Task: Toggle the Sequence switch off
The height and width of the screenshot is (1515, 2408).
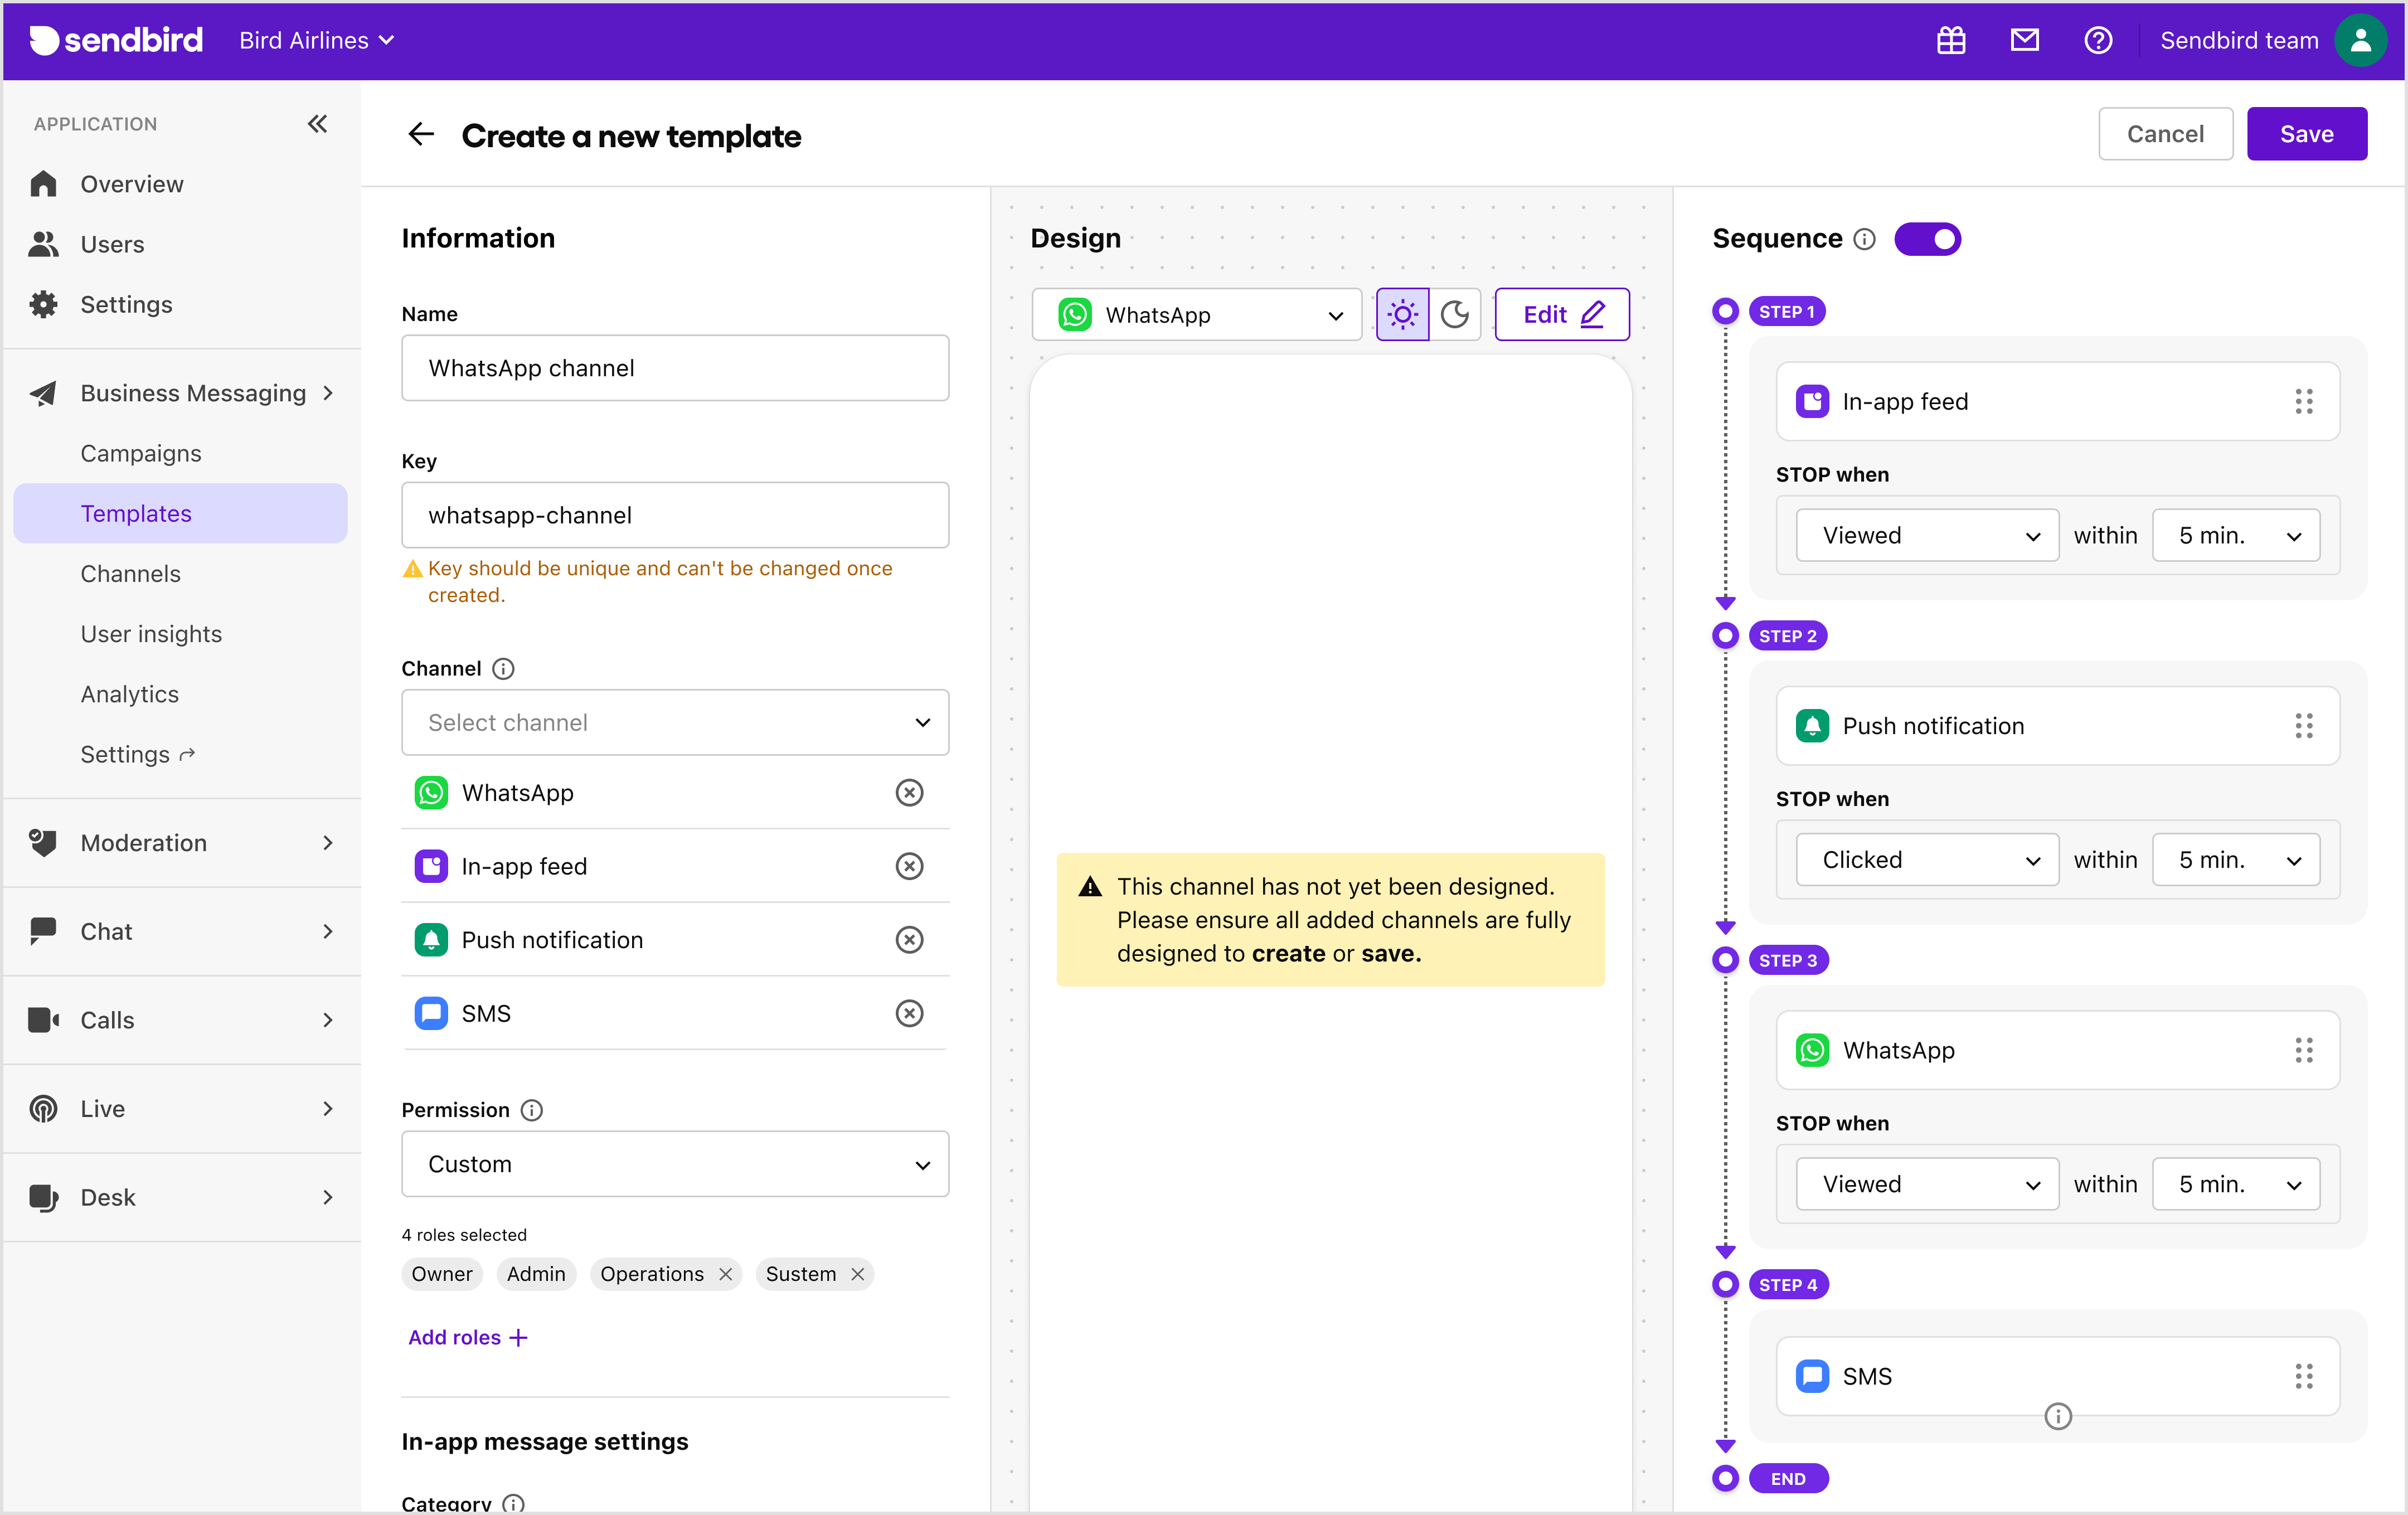Action: 1927,239
